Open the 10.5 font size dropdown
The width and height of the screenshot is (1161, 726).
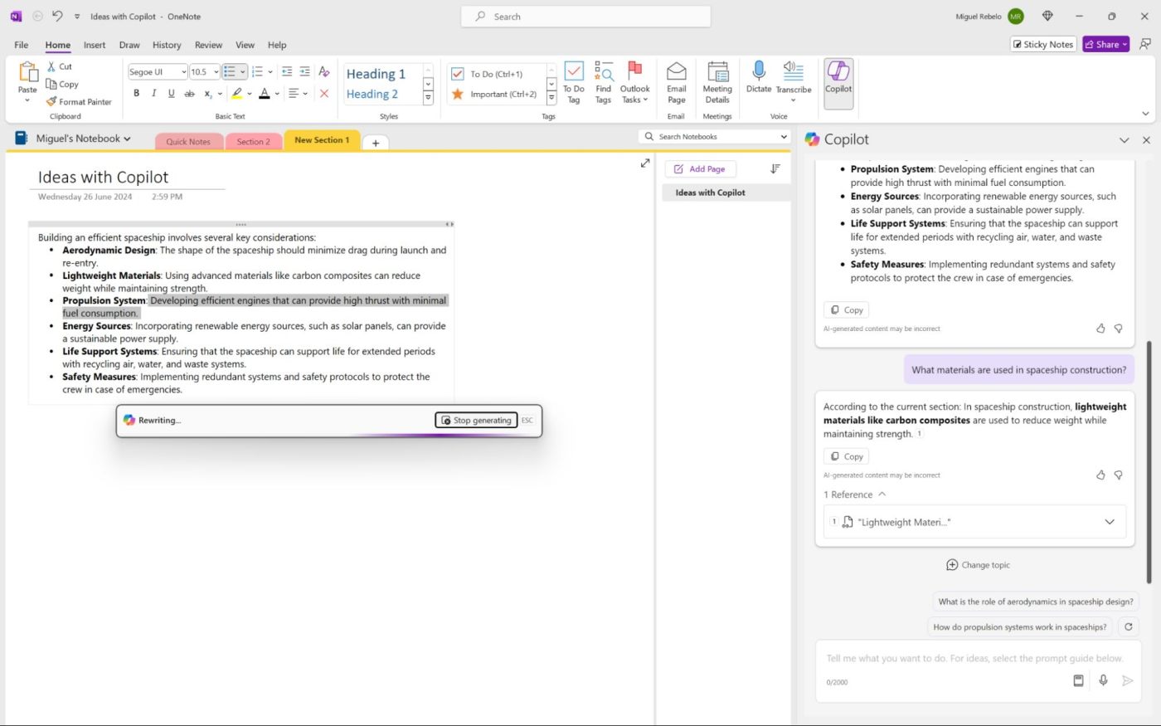click(216, 72)
